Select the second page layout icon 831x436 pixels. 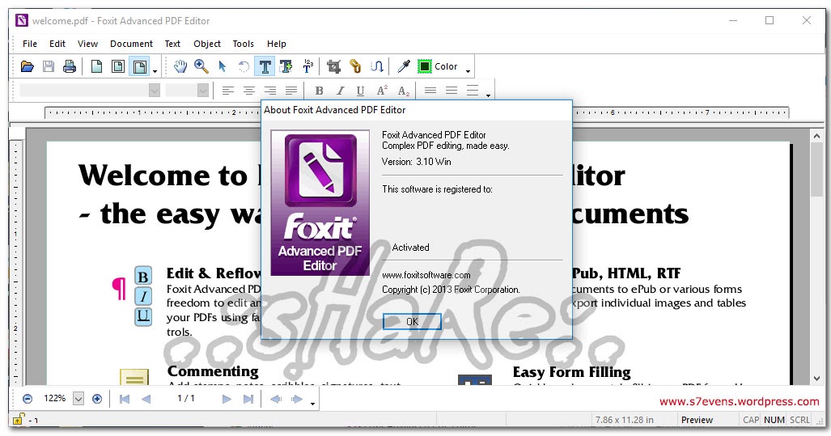pos(117,67)
